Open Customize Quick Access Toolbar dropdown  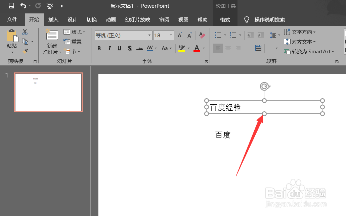(61, 6)
